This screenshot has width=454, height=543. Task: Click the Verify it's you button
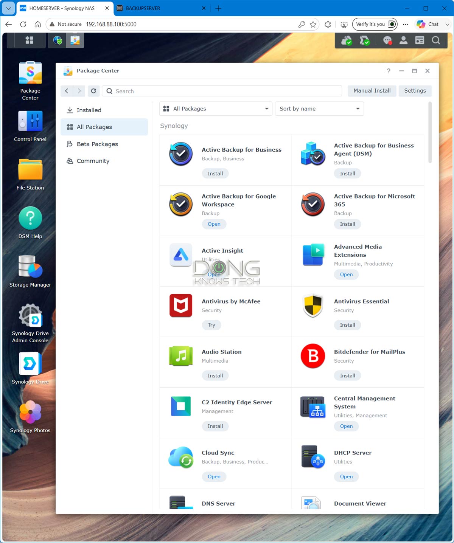tap(375, 24)
